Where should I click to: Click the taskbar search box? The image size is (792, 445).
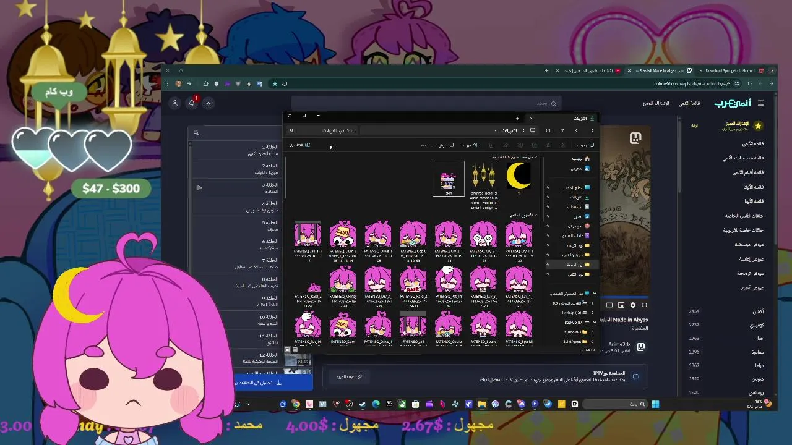click(x=615, y=404)
